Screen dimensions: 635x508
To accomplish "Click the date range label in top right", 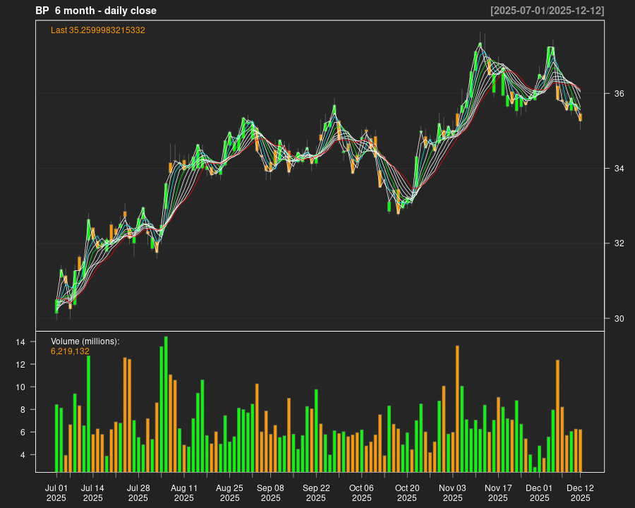I will [547, 11].
